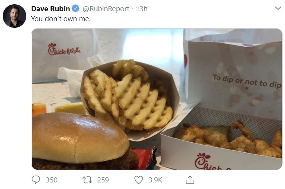The width and height of the screenshot is (285, 189).
Task: Expand the tweet options chevron
Action: coord(278,8)
